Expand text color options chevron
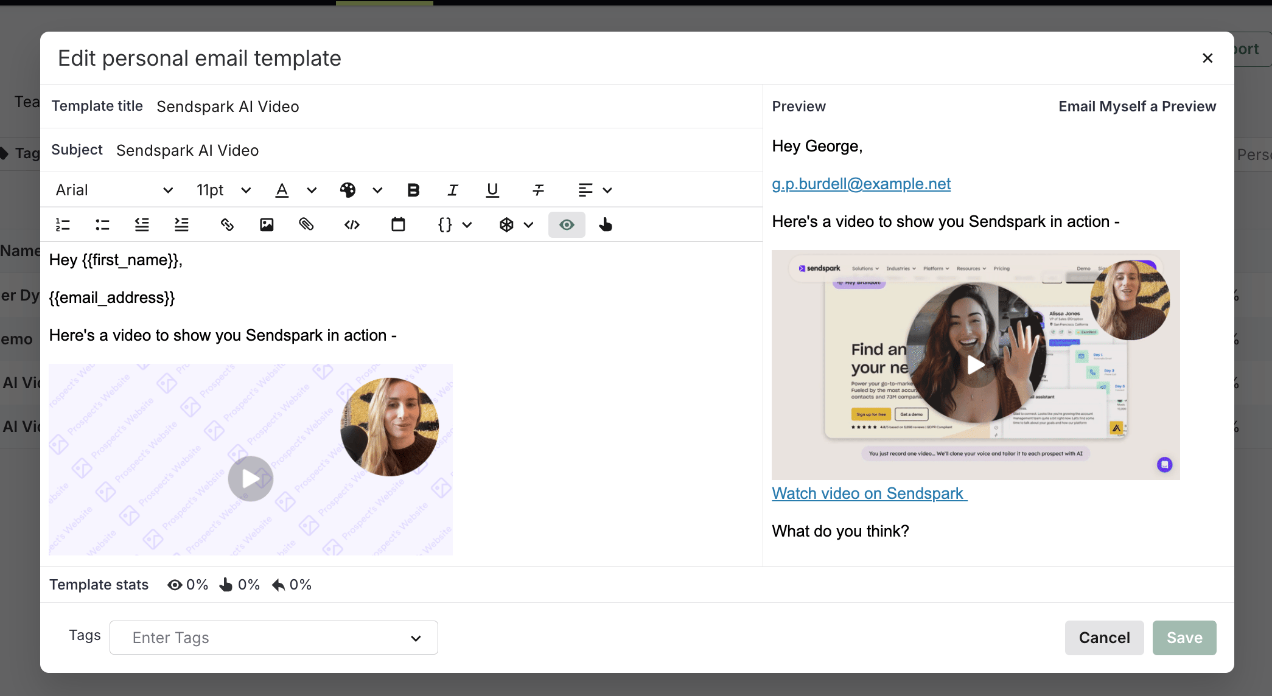Viewport: 1272px width, 696px height. [312, 190]
